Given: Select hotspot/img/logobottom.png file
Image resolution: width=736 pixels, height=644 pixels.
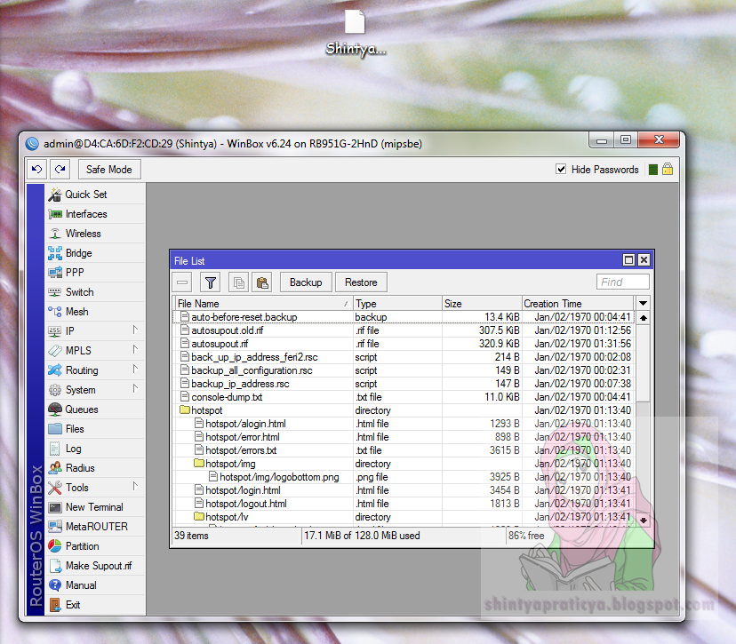Looking at the screenshot, I should pos(404,477).
